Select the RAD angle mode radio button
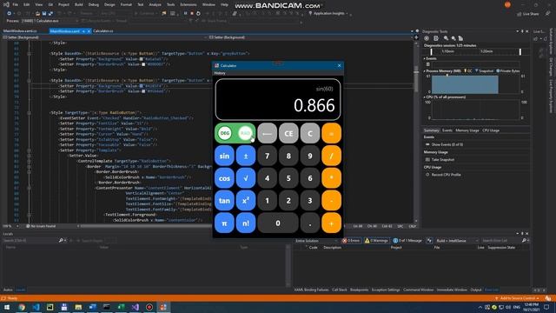Image resolution: width=556 pixels, height=313 pixels. [x=245, y=133]
